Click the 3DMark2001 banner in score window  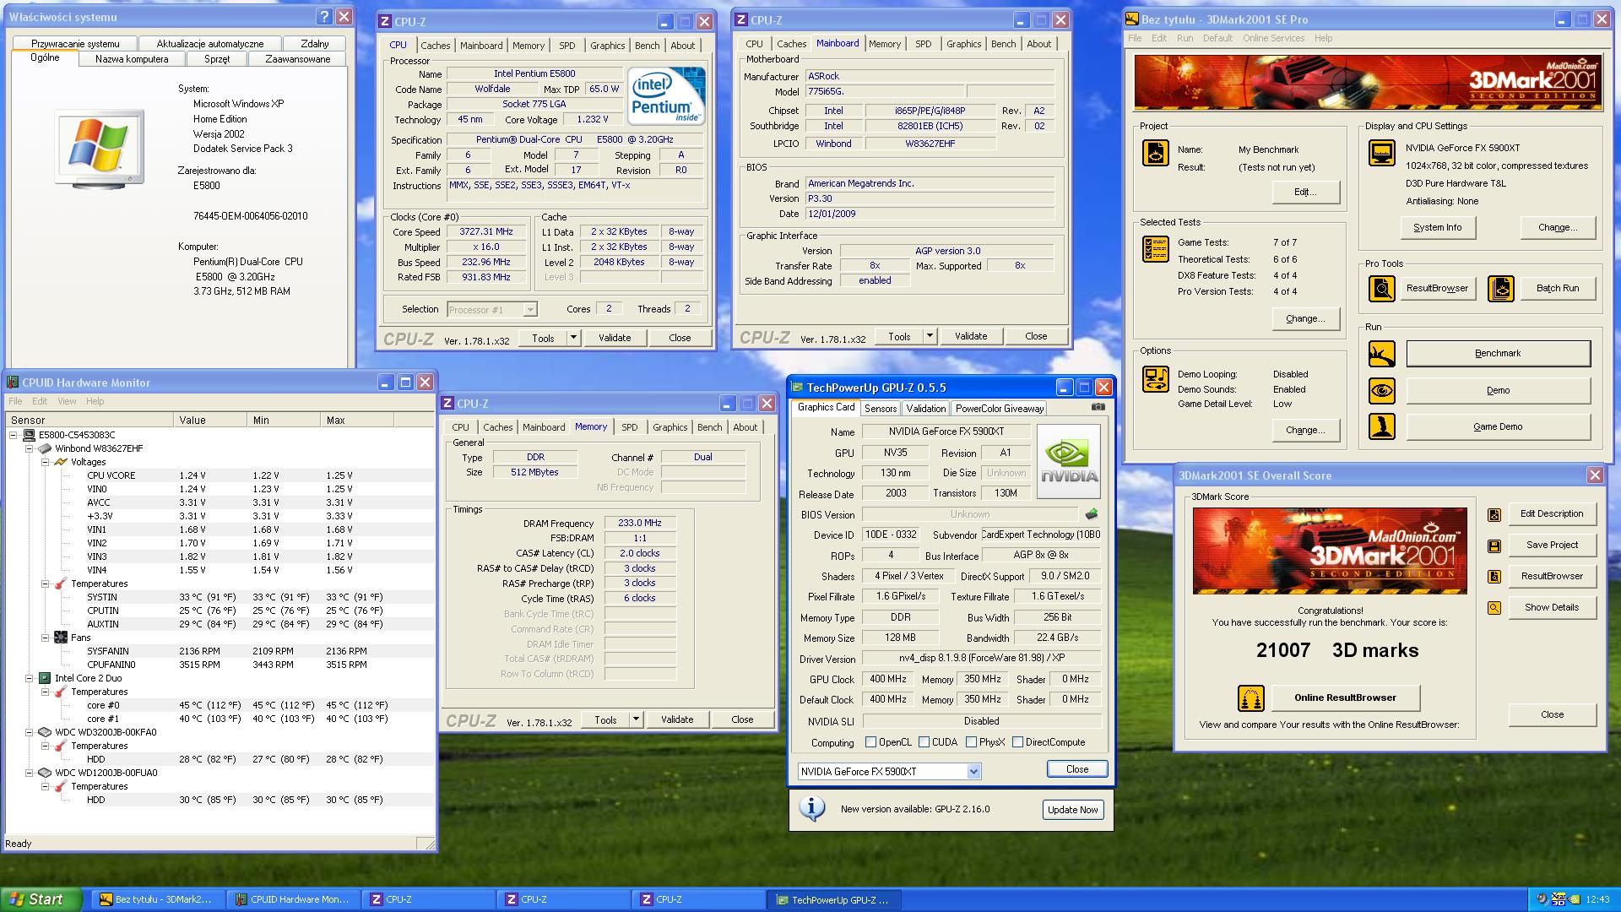coord(1330,551)
